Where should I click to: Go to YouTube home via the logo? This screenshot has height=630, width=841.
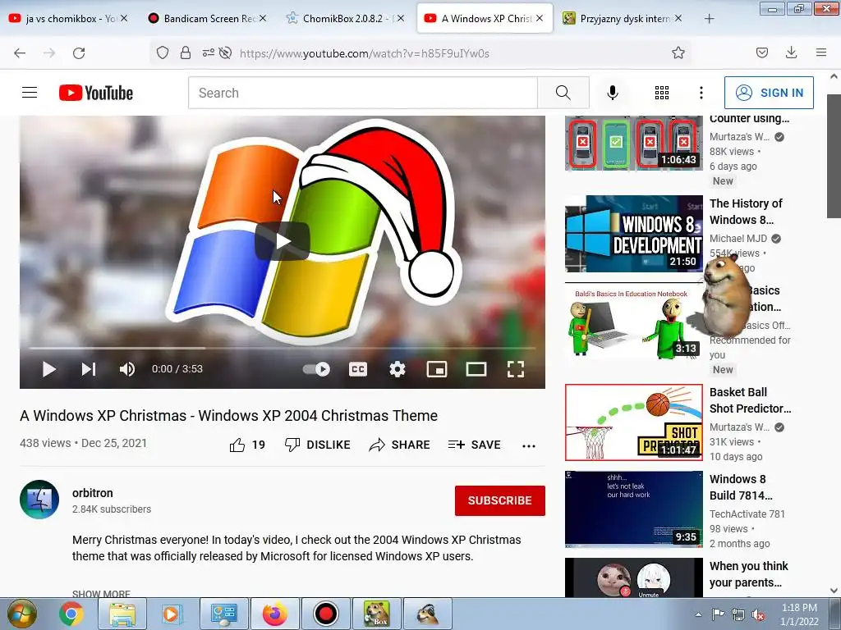coord(96,93)
